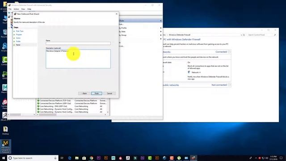Click Windows Defender Firewall breadcrumb in address bar
Screen dimensions: 286x161
pyautogui.click(x=180, y=35)
